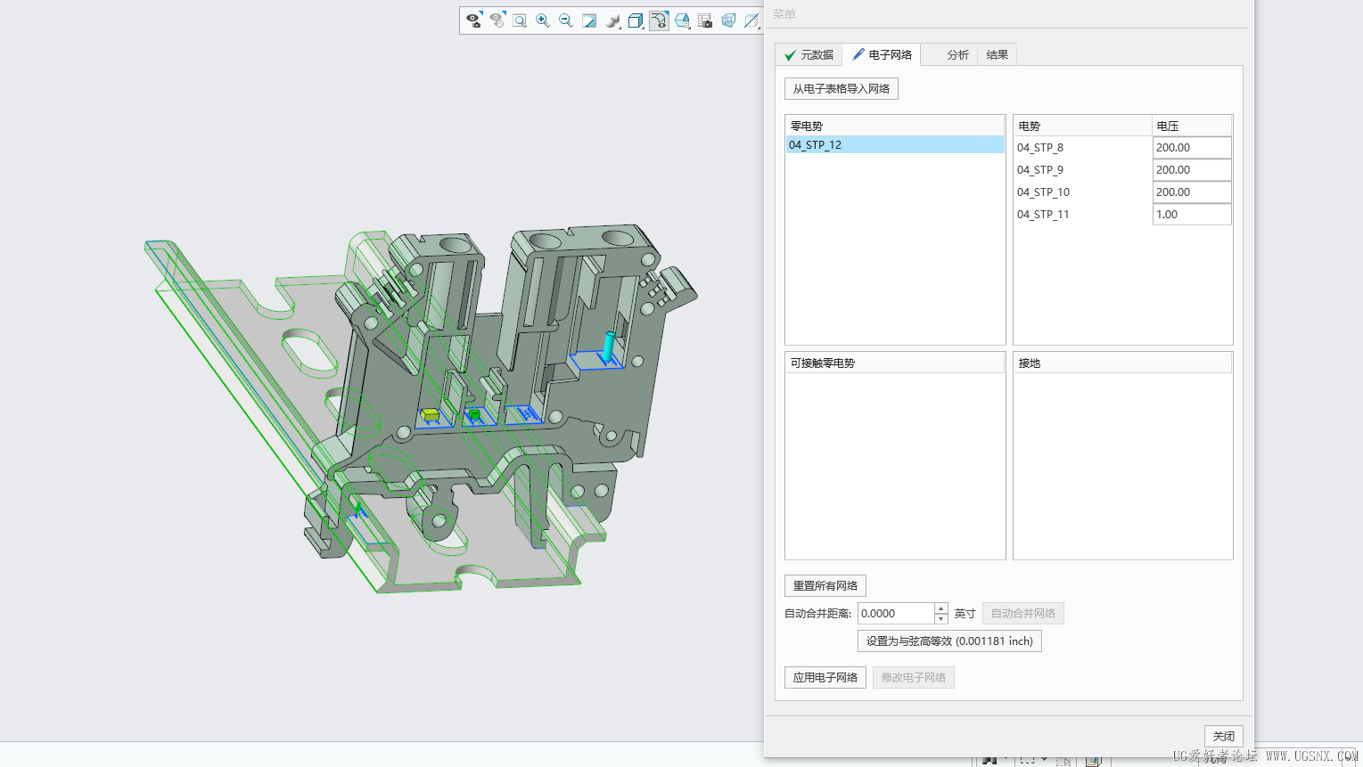Select the 04_STP_9 potential row
This screenshot has width=1363, height=767.
pos(1082,170)
